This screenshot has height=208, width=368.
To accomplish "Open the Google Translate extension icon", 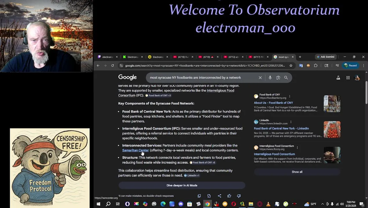I will 301,66.
